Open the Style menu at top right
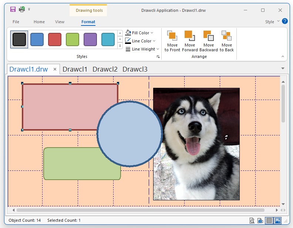 click(272, 22)
